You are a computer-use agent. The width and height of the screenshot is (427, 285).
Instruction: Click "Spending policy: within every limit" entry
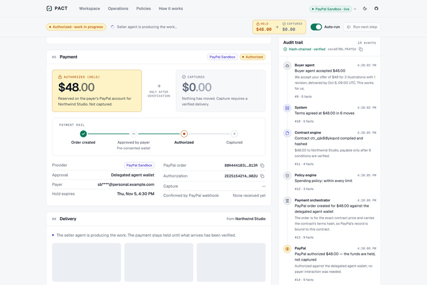click(323, 181)
